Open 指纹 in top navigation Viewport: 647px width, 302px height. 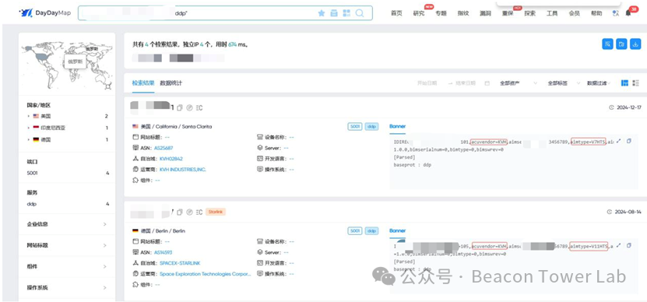[x=463, y=13]
